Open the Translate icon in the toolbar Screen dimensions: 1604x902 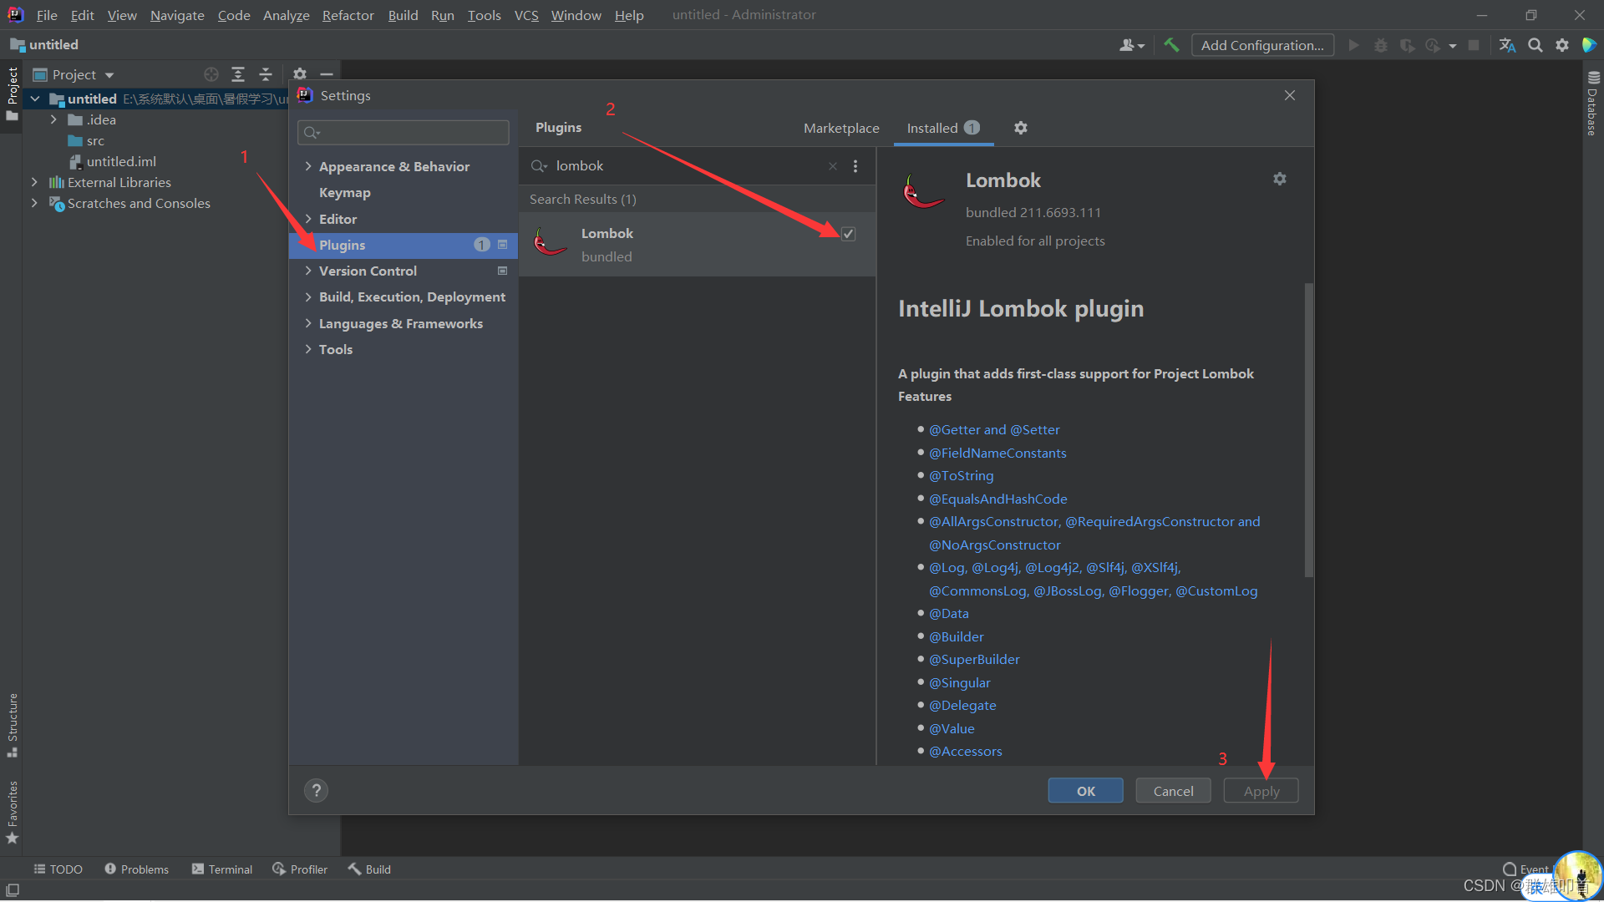1507,45
